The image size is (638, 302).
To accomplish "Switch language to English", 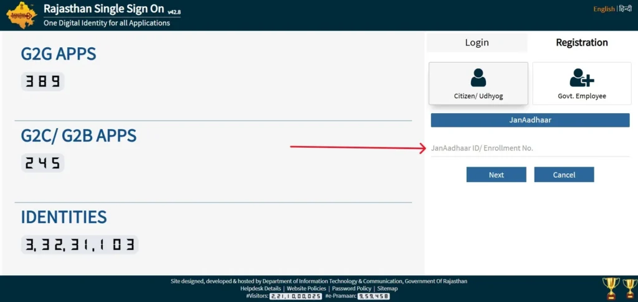I will (604, 9).
